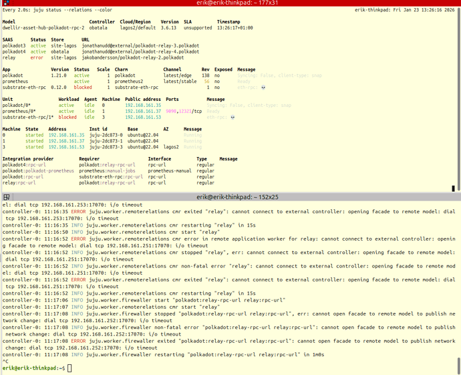Viewport: 461px width, 375px height.
Task: Click app version '1.21.0' for polkadot
Action: pyautogui.click(x=59, y=76)
